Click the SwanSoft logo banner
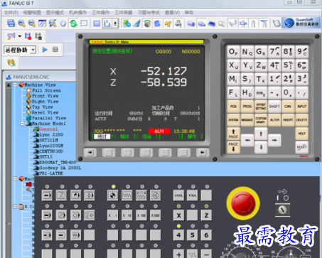Image resolution: width=322 pixels, height=258 pixels. [x=301, y=23]
